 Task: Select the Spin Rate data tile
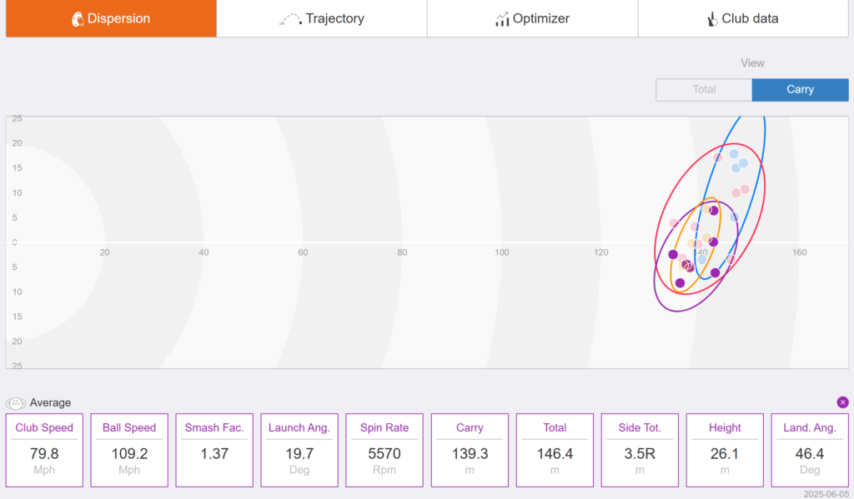384,450
